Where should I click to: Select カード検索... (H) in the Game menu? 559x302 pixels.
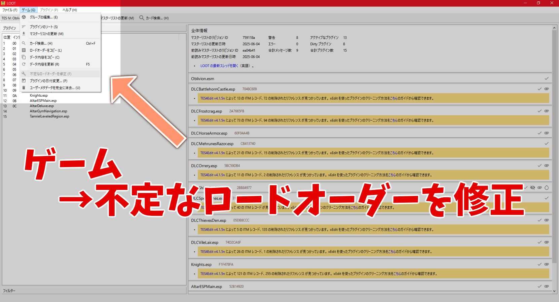(x=61, y=43)
